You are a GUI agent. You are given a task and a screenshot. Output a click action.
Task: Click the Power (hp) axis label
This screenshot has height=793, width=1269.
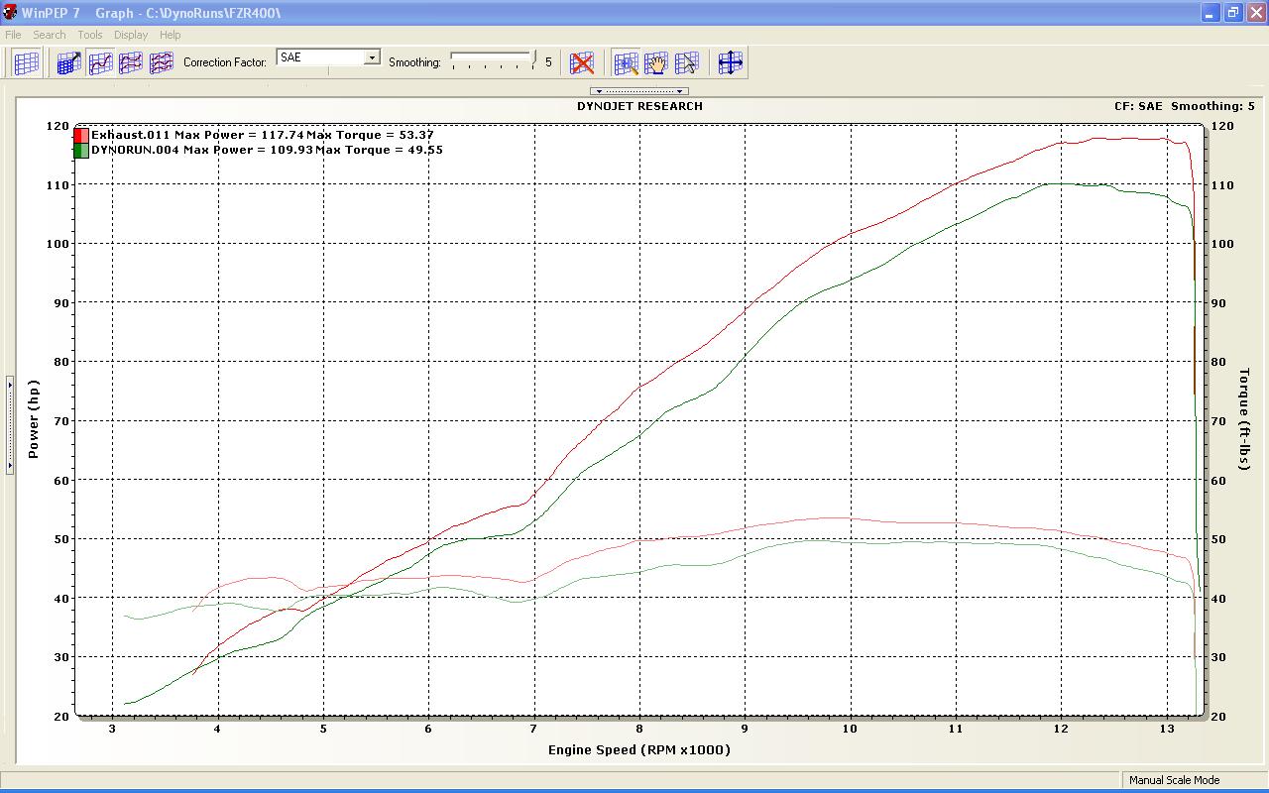34,419
